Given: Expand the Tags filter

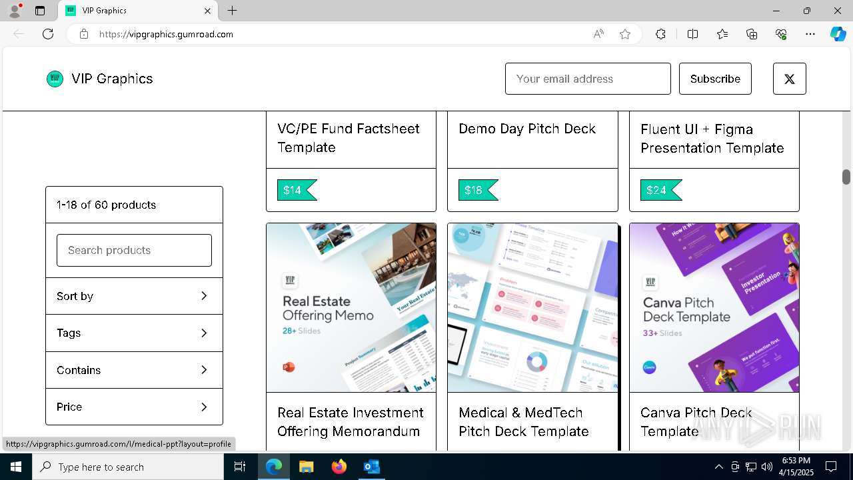Looking at the screenshot, I should click(x=134, y=333).
